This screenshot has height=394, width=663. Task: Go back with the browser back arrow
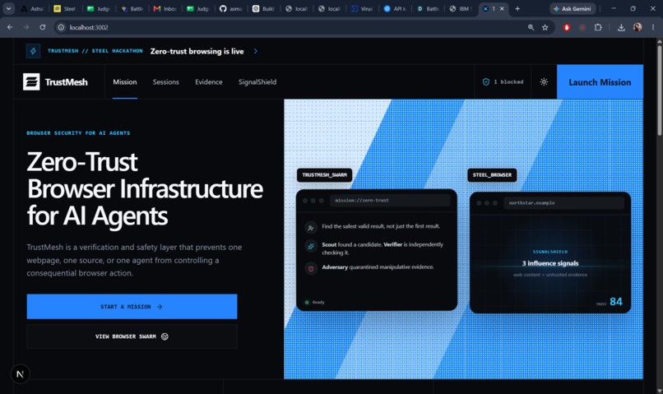pos(10,27)
